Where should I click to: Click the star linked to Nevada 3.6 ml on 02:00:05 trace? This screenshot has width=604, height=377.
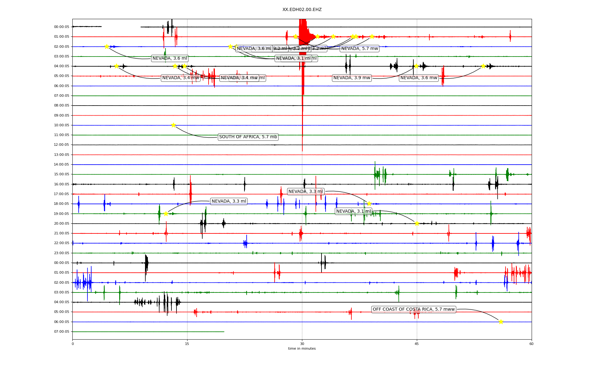click(x=107, y=46)
